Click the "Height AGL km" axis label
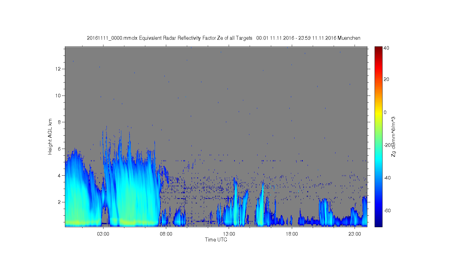The height and width of the screenshot is (273, 455). coord(50,136)
